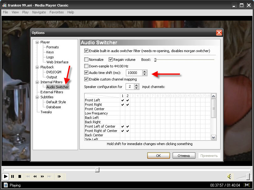The height and width of the screenshot is (190, 254).
Task: Fast forward with the increase speed button
Action: click(42, 177)
